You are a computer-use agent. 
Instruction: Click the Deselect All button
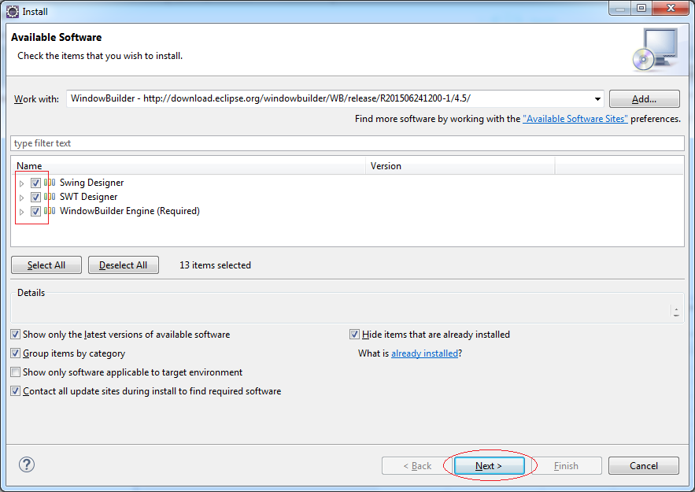click(x=124, y=265)
